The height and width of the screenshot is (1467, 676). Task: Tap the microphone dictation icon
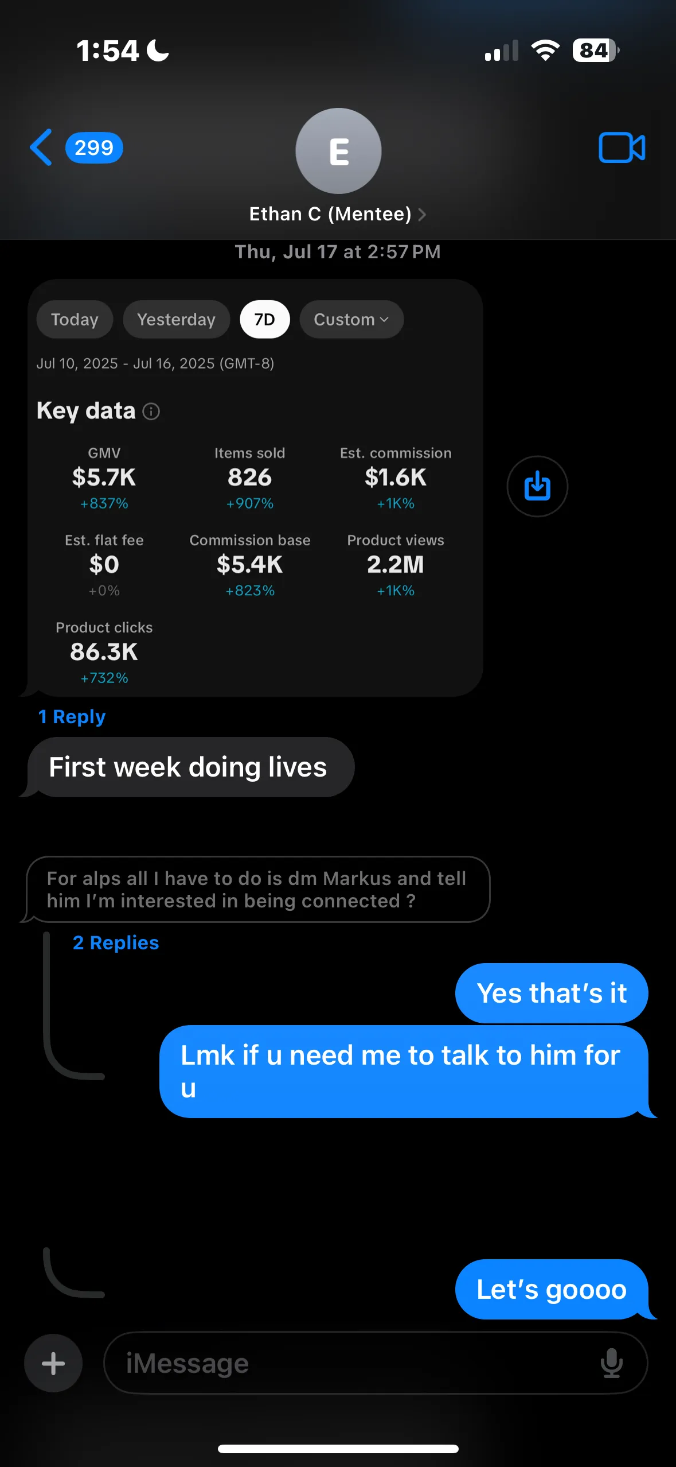coord(611,1363)
